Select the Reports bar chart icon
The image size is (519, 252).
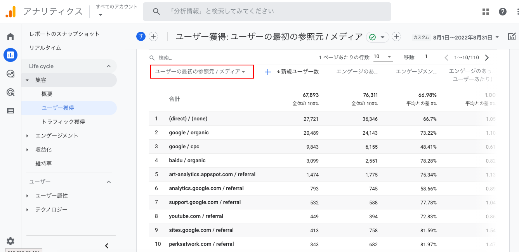click(x=10, y=55)
